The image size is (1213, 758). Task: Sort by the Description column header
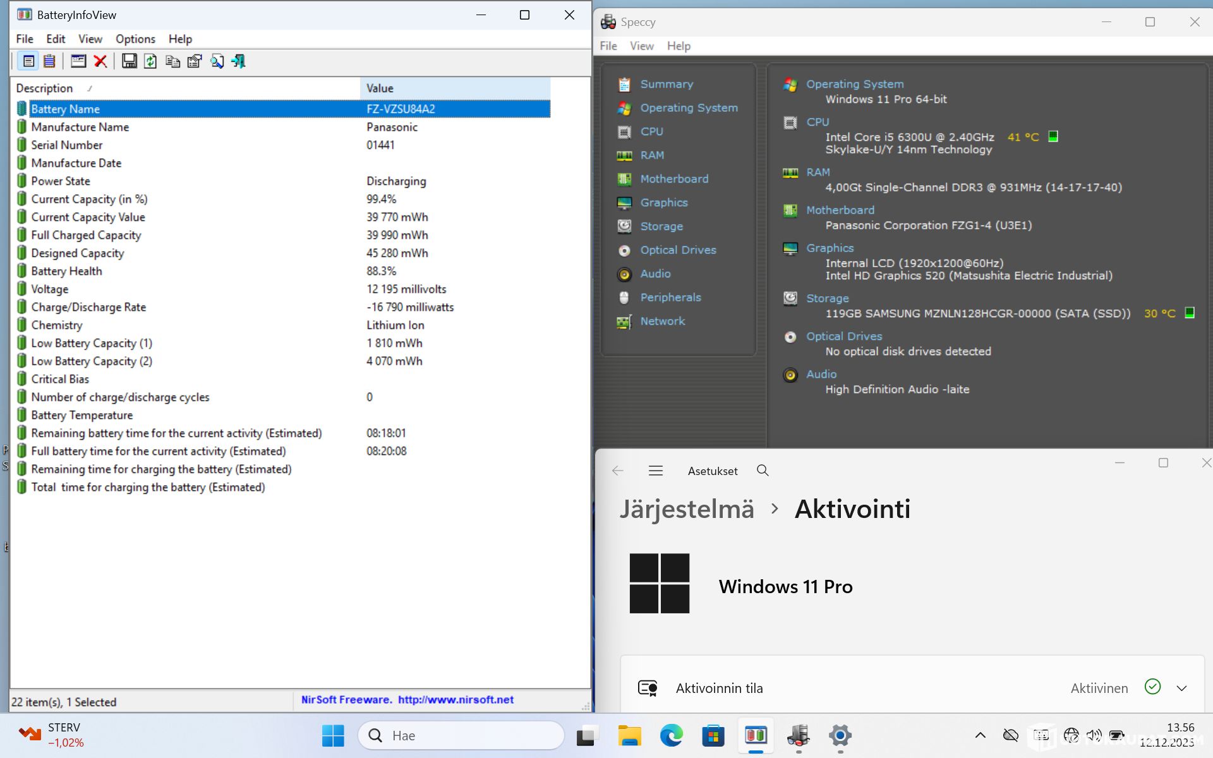[44, 88]
